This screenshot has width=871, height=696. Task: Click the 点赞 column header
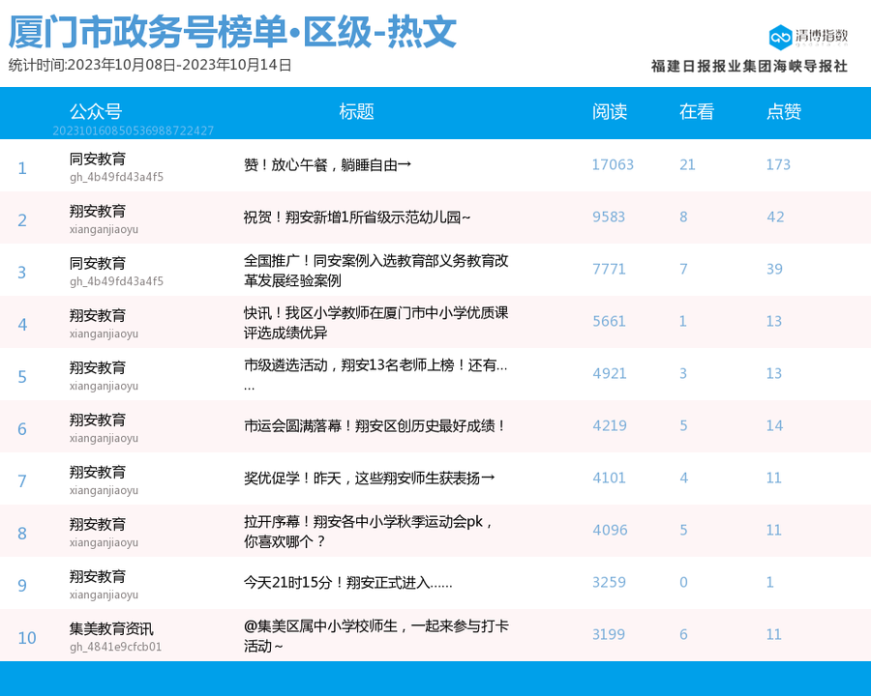(x=784, y=111)
